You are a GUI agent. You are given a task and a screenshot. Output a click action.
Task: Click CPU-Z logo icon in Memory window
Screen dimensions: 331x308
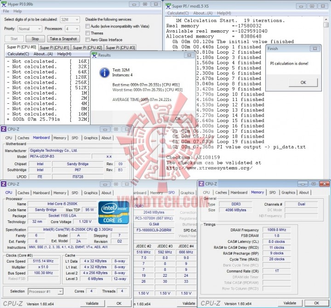click(x=201, y=184)
